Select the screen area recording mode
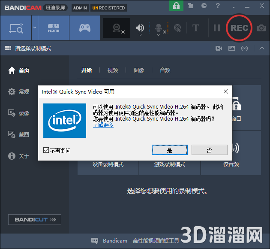The image size is (270, 249). point(16,28)
